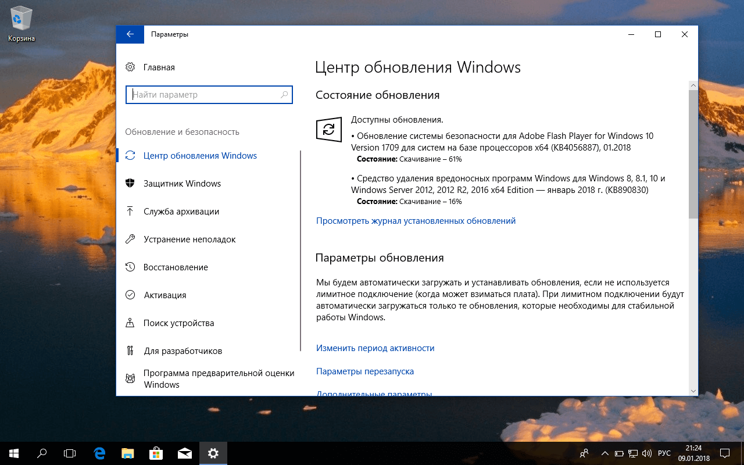The width and height of the screenshot is (744, 465).
Task: Open Устранение неполадок section
Action: pyautogui.click(x=181, y=239)
